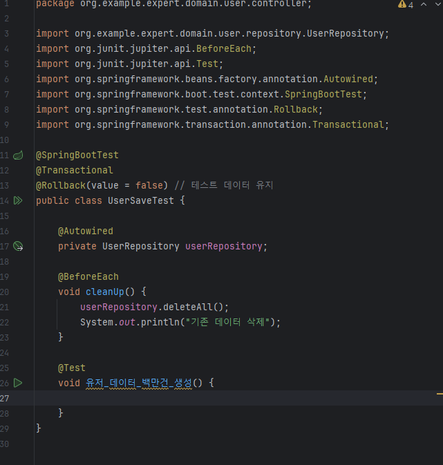
Task: Click the warning count 4 indicator
Action: [411, 5]
